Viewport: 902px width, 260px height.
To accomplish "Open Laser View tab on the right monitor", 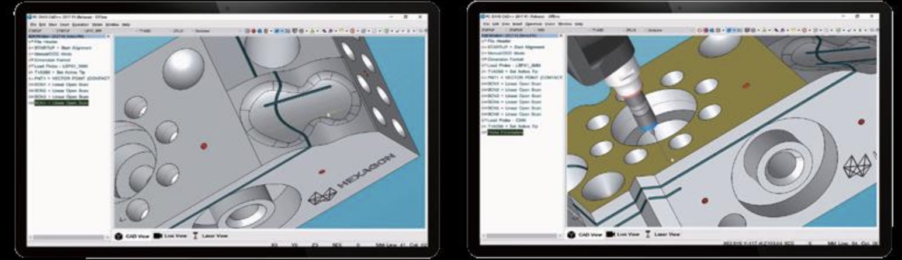I will pyautogui.click(x=666, y=234).
